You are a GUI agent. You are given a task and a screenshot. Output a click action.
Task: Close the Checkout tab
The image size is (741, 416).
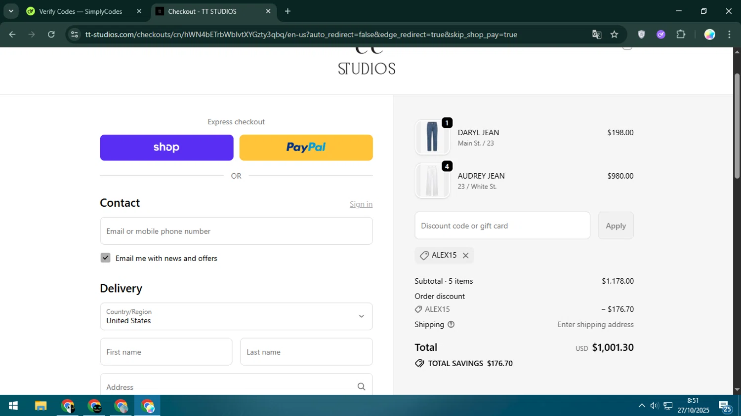tap(268, 11)
